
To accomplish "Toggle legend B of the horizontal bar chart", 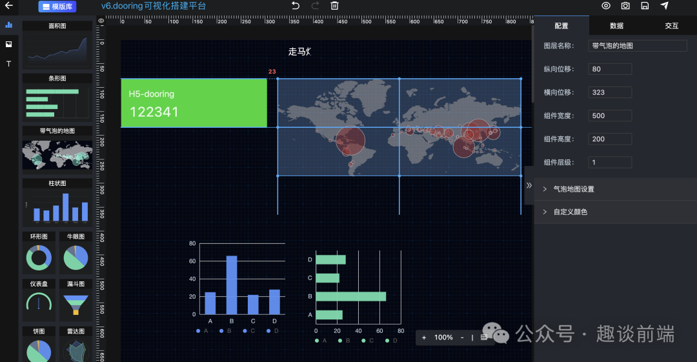I will 344,341.
